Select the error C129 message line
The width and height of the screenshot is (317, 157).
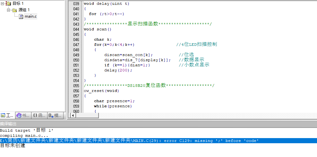[128, 141]
